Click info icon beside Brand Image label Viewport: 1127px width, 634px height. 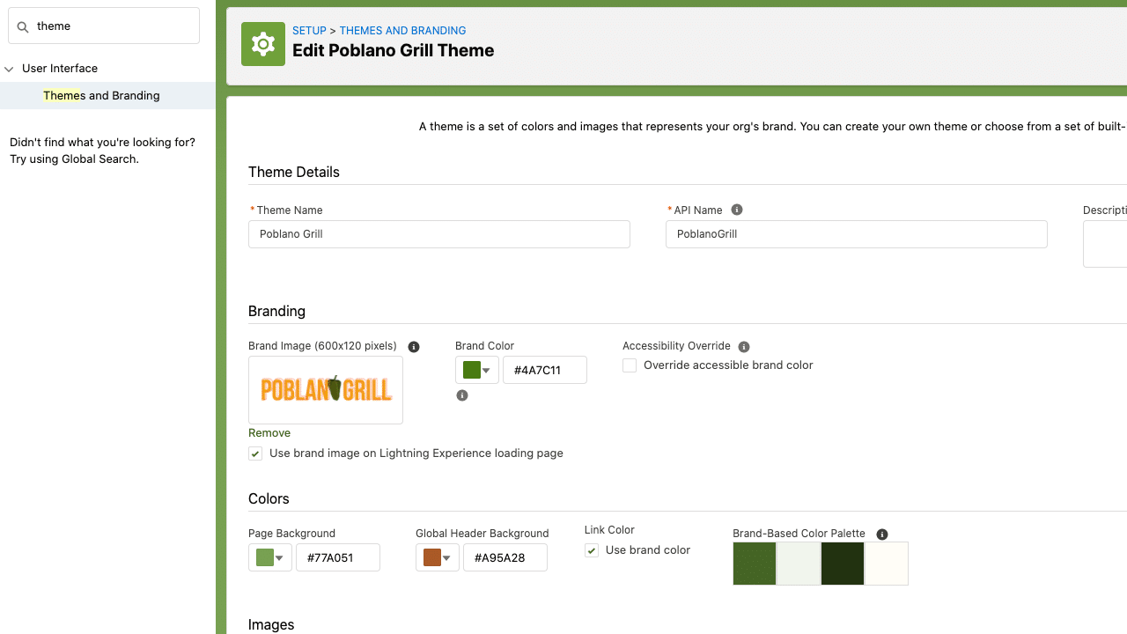point(414,347)
